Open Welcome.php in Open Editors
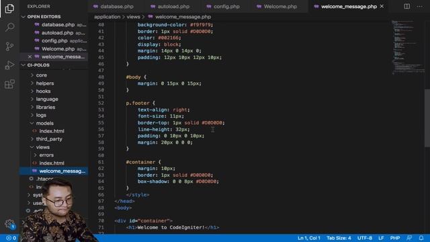Viewport: 430px width, 242px height. 58,49
